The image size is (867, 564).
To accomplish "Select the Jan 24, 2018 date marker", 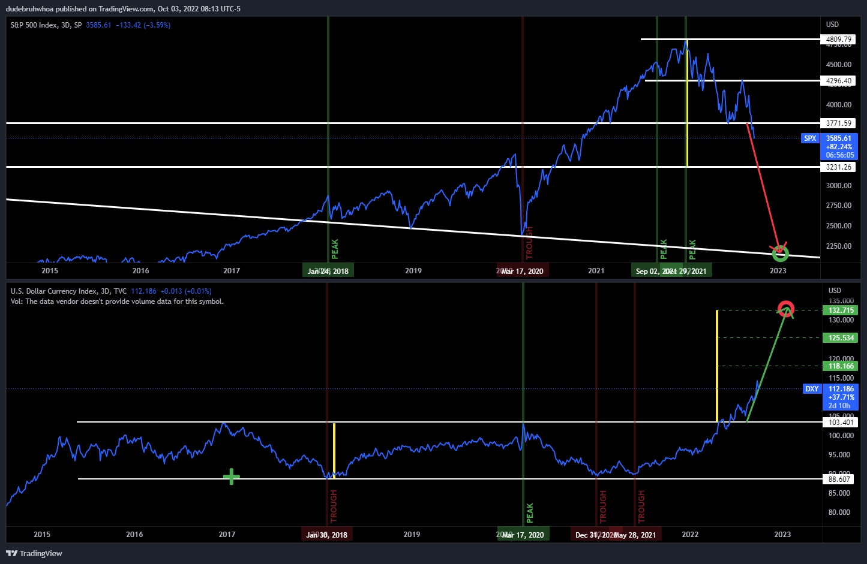I will 328,271.
